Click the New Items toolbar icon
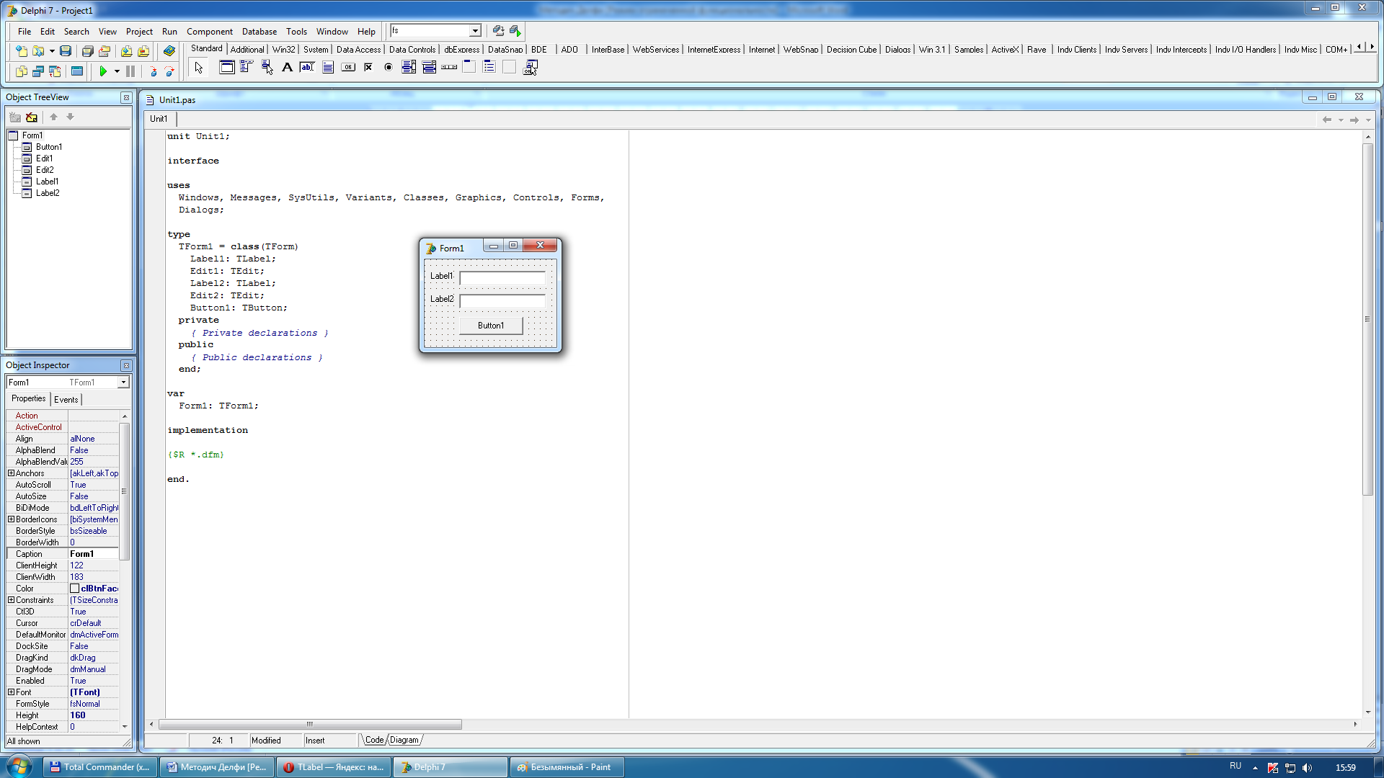The height and width of the screenshot is (778, 1384). click(21, 50)
